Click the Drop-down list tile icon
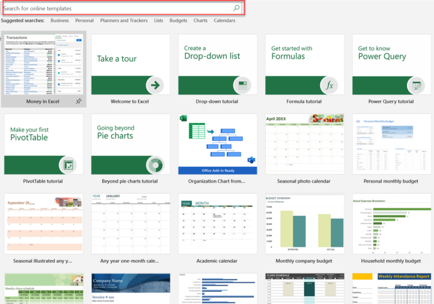434x304 pixels. pos(243,85)
